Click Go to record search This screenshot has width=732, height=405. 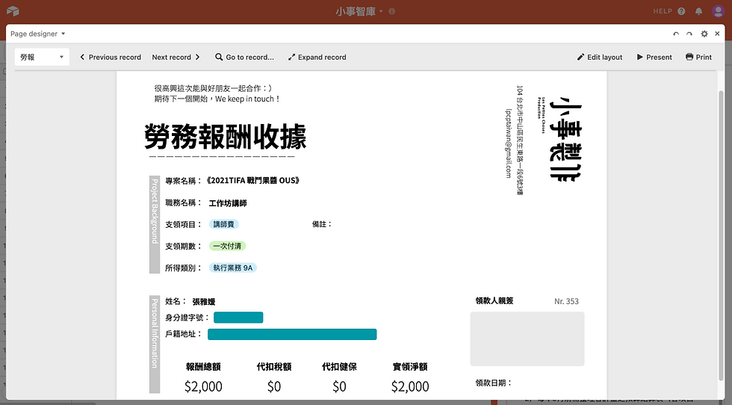point(244,57)
